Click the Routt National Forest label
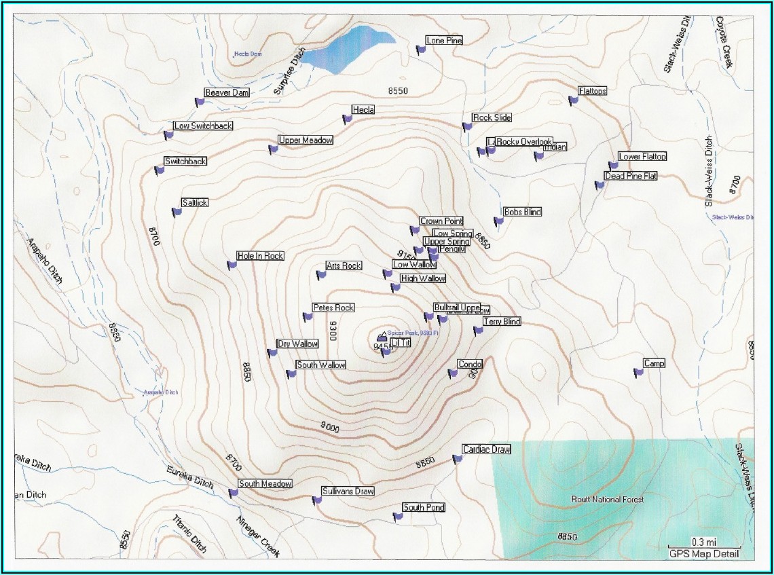Image resolution: width=774 pixels, height=575 pixels. [x=607, y=499]
